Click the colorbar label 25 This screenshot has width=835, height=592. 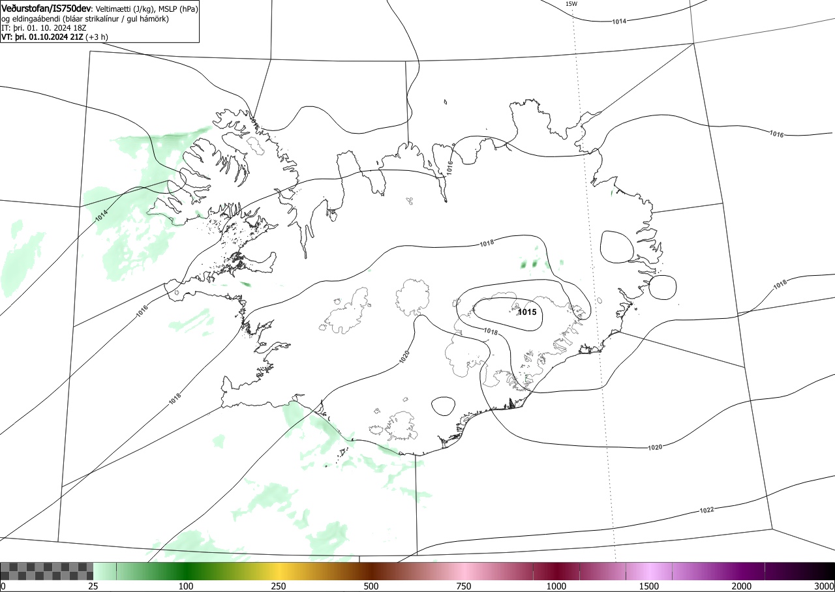93,587
